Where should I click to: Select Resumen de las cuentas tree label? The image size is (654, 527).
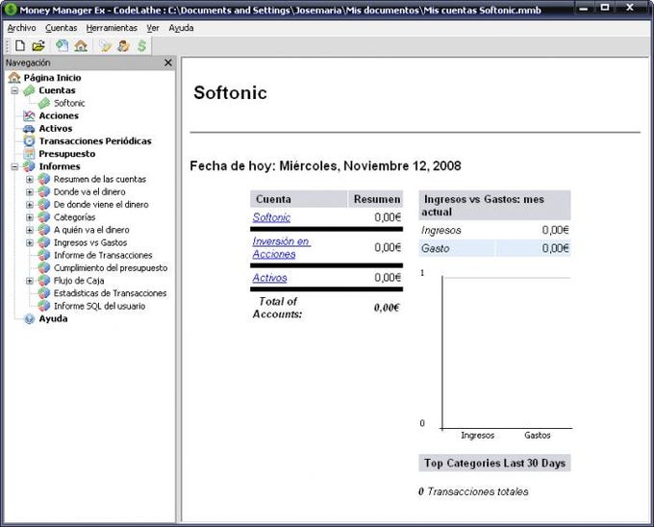tap(100, 179)
